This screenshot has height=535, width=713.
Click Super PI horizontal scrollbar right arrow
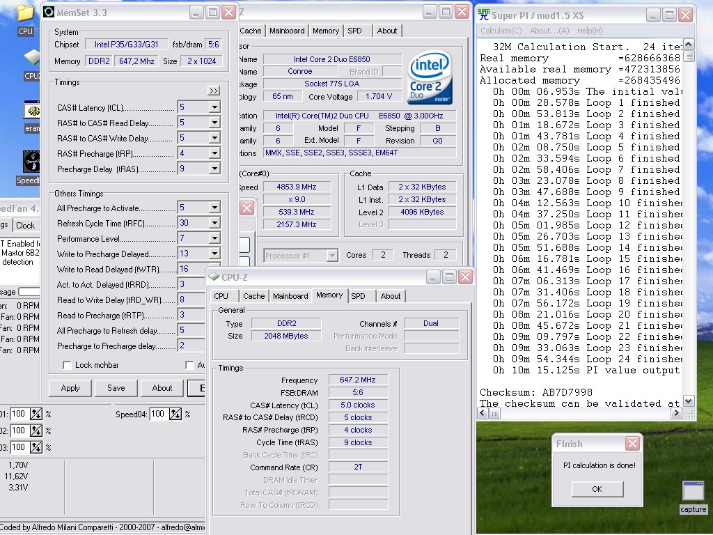coord(676,413)
